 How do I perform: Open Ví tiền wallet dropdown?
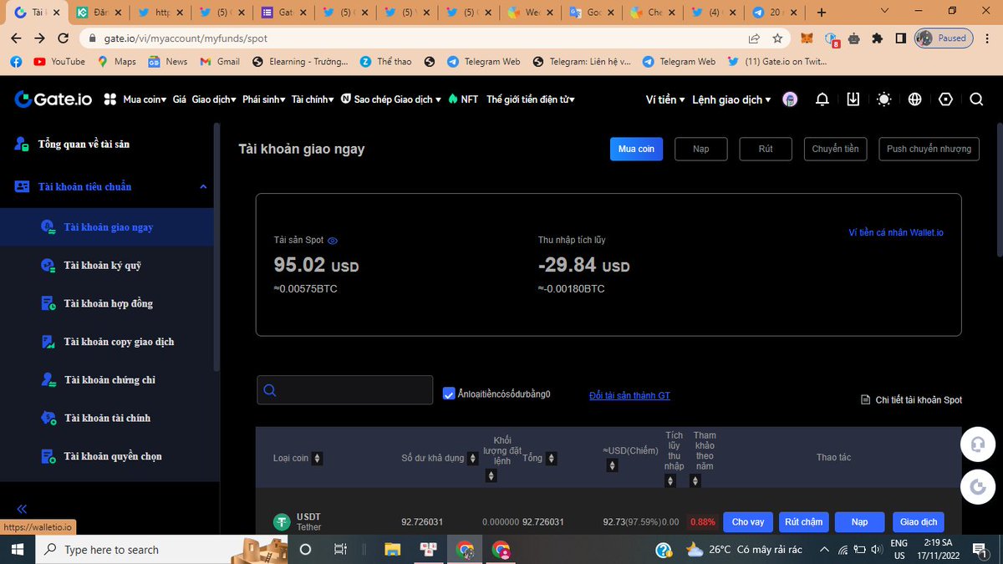pos(665,99)
